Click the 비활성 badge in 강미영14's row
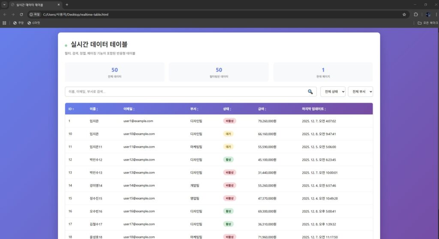439x239 pixels. coord(229,185)
